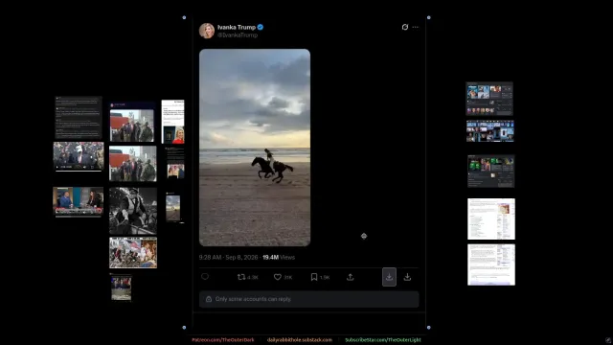Image resolution: width=613 pixels, height=345 pixels.
Task: Select the small bottom group photo thumbnail
Action: pos(122,287)
